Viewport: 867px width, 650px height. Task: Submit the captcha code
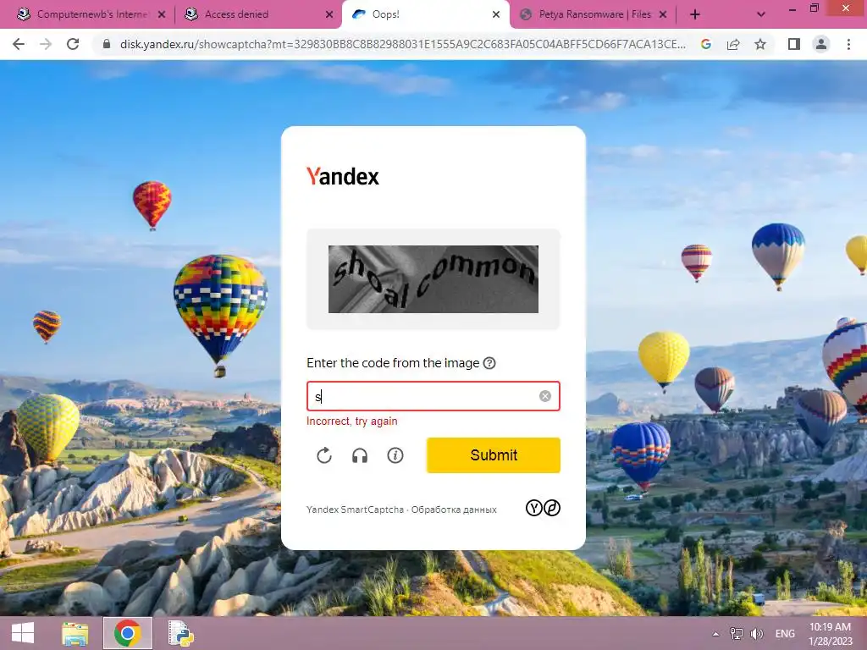pyautogui.click(x=494, y=455)
